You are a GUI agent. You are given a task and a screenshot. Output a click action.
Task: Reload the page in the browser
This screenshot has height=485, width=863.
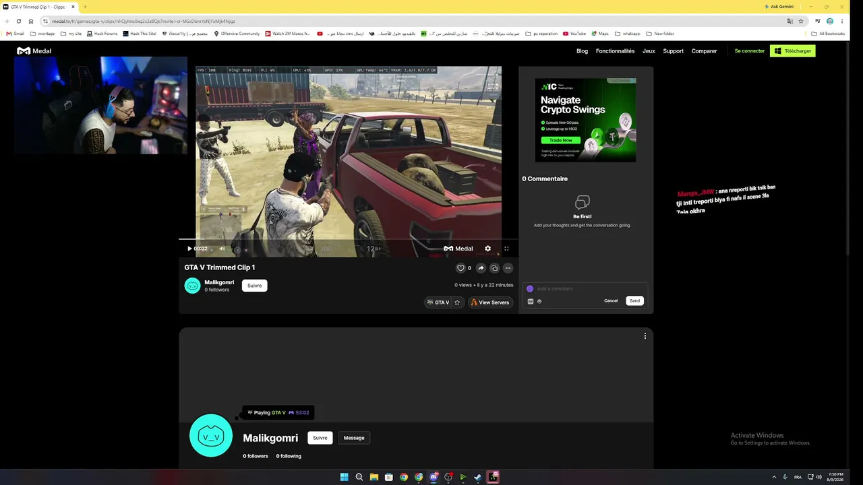[19, 21]
